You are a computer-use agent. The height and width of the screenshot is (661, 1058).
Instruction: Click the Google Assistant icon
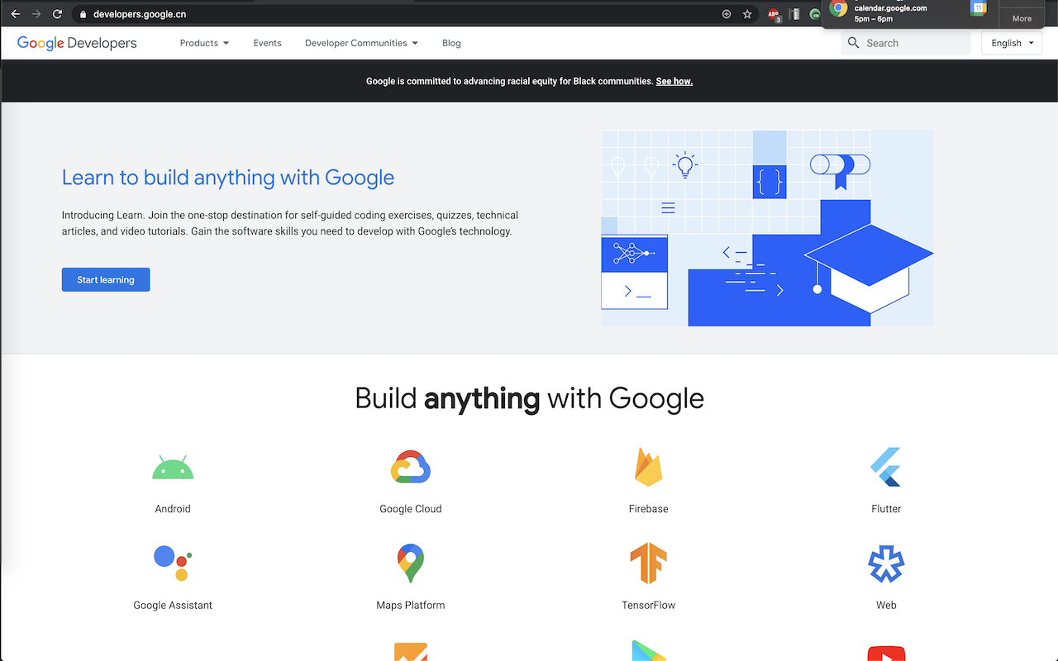172,563
